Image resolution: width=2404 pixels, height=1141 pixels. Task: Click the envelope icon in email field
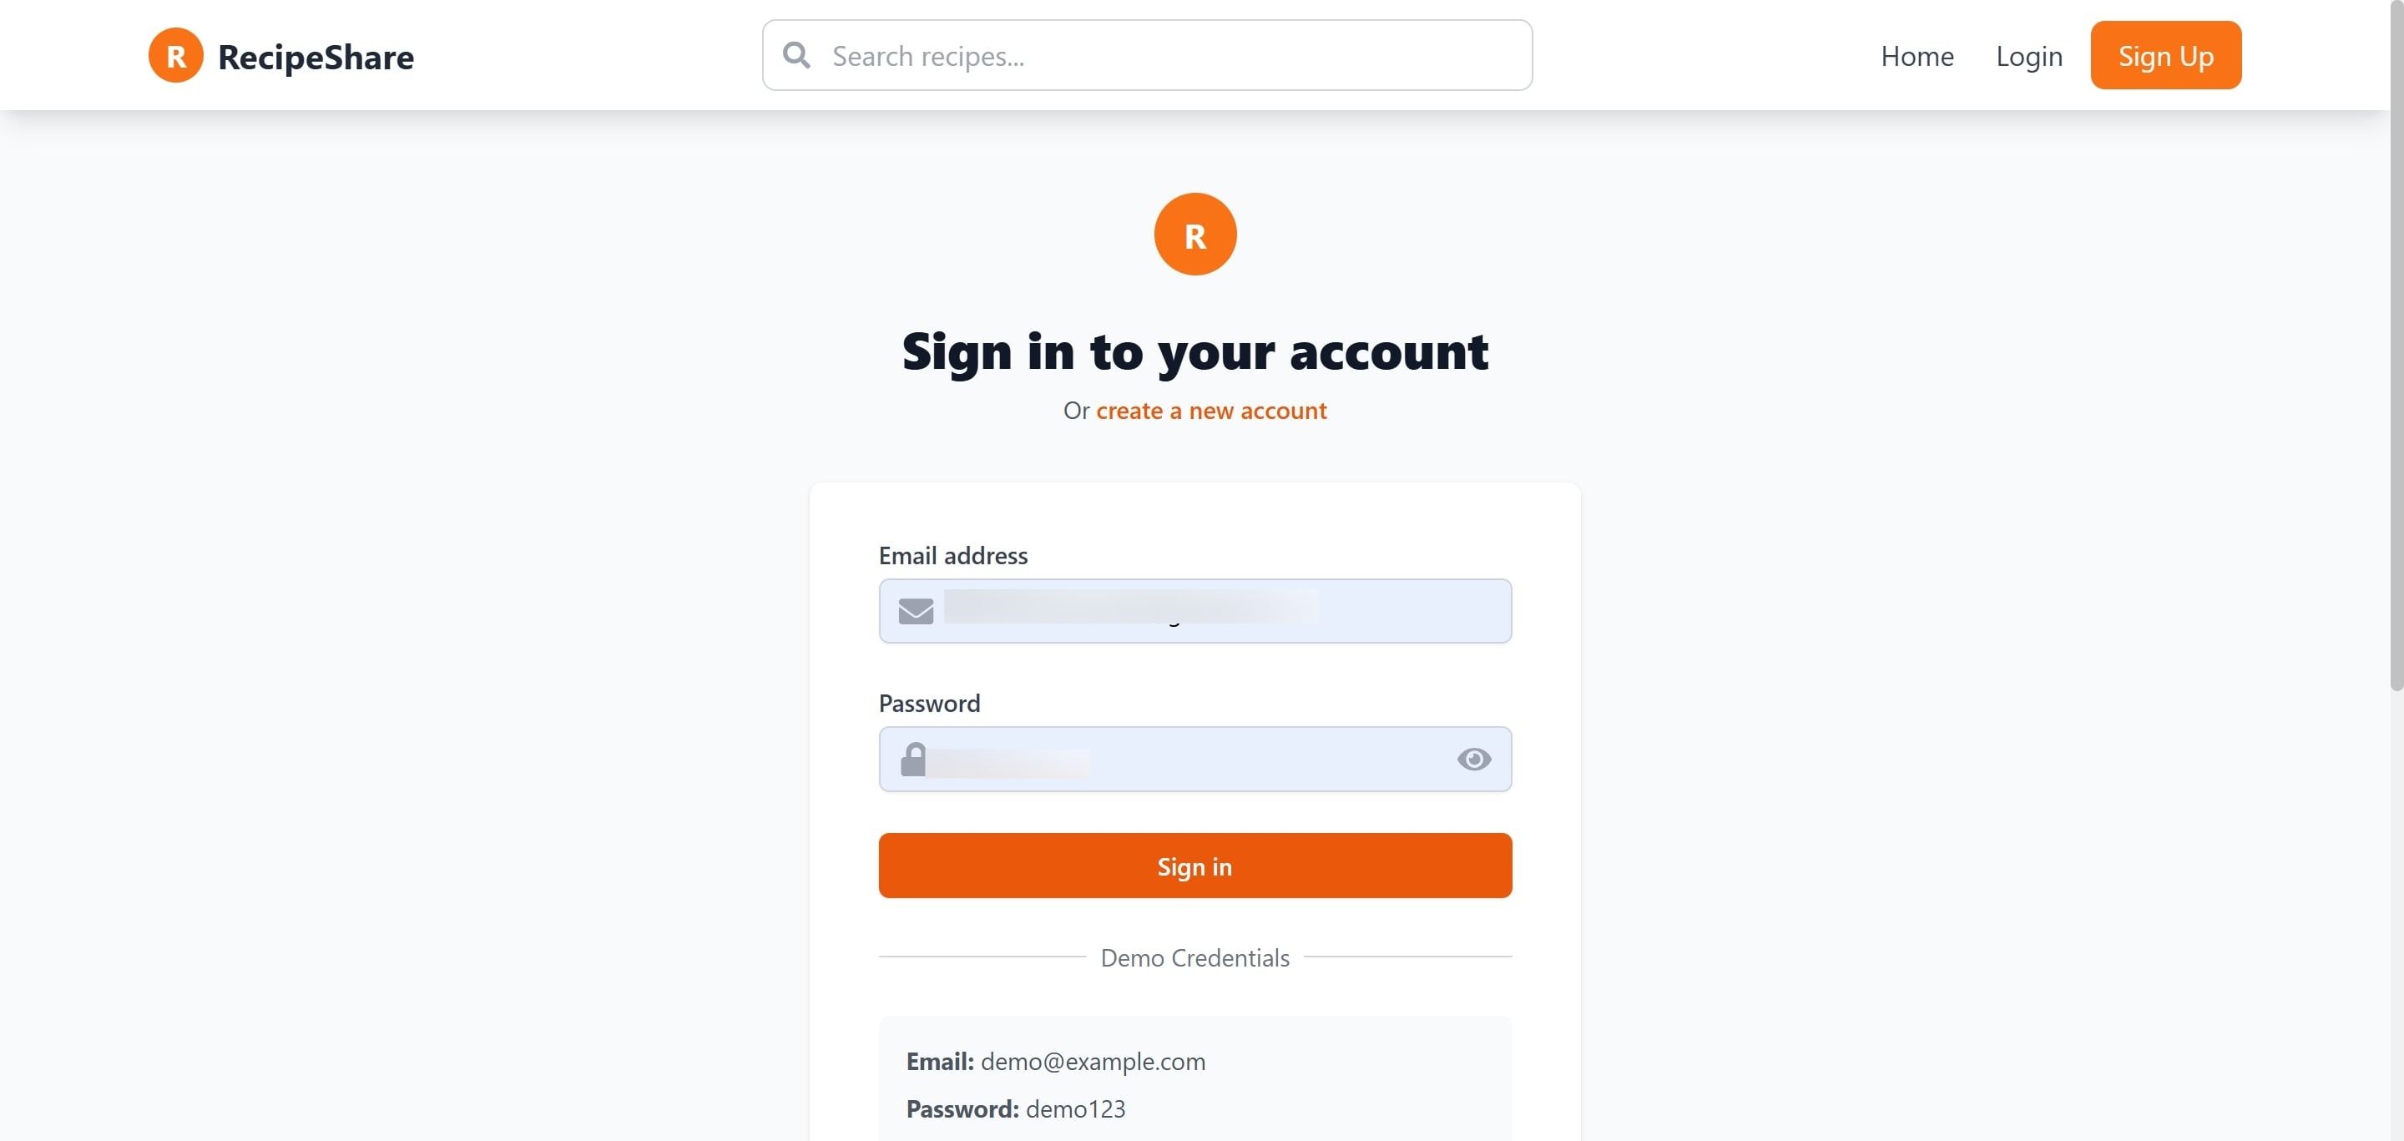tap(916, 611)
